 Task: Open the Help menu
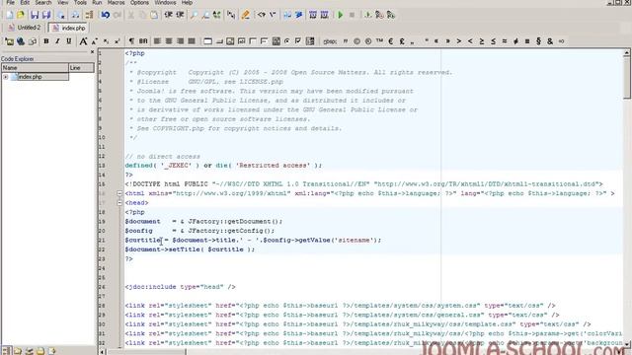(x=187, y=2)
